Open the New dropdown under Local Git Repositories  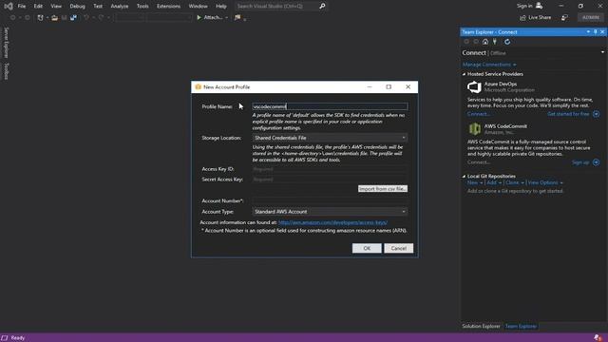[x=475, y=182]
